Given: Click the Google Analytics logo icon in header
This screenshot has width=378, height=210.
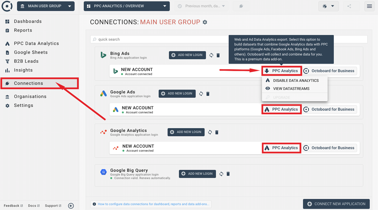Looking at the screenshot, I should [103, 132].
